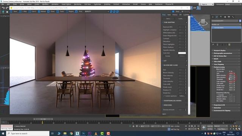Open VLC from the Windows taskbar

96,133
